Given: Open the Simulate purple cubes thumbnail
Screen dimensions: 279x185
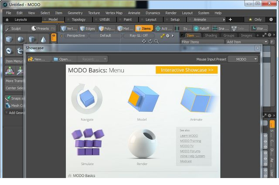Looking at the screenshot, I should pyautogui.click(x=88, y=142).
